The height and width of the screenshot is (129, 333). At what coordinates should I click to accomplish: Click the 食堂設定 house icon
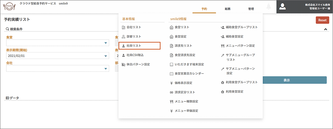tap(171, 37)
